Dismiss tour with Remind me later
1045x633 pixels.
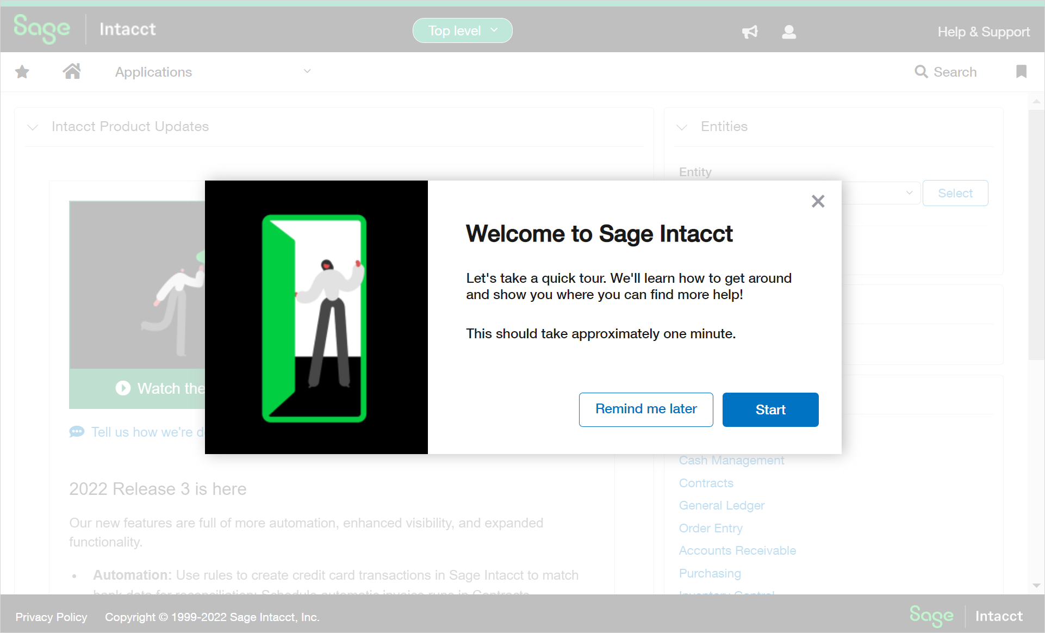pyautogui.click(x=646, y=409)
